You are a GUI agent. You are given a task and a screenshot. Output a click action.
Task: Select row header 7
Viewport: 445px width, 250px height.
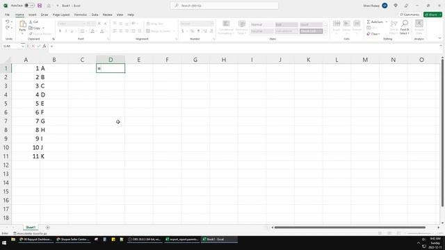tap(6, 121)
